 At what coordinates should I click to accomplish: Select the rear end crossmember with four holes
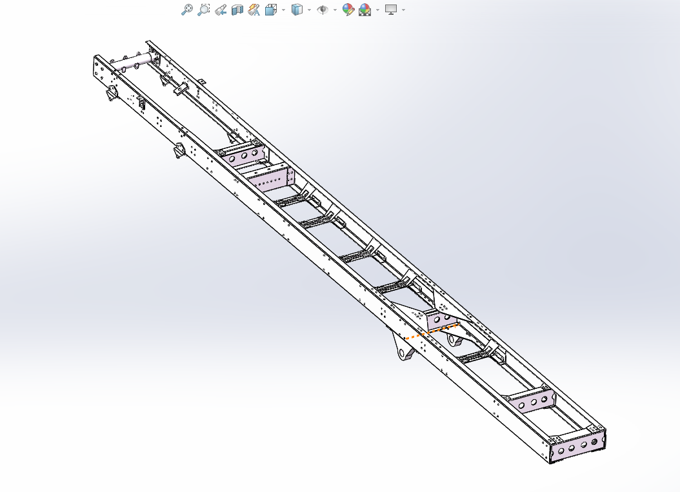point(578,446)
